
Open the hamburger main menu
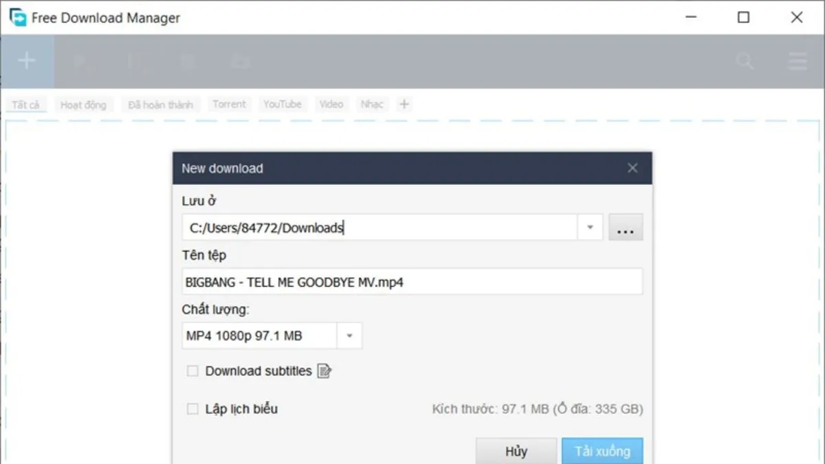tap(797, 61)
